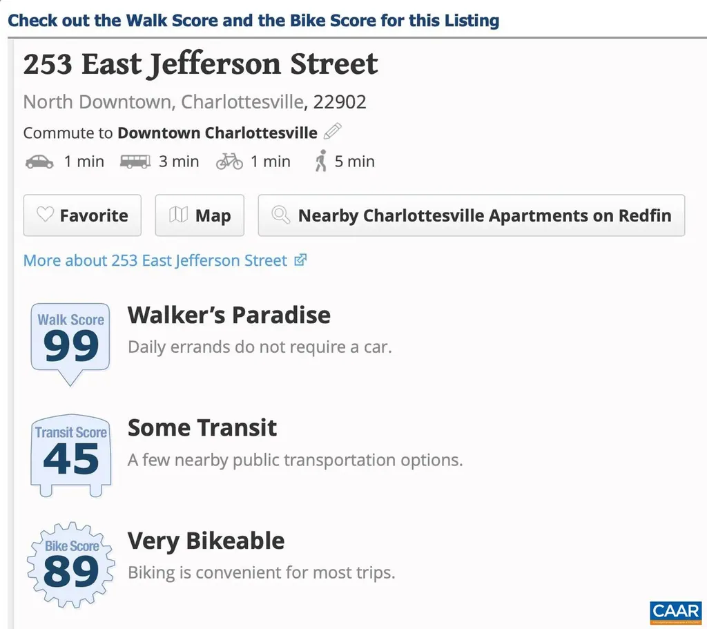Click the magnifying glass search icon

(x=280, y=215)
